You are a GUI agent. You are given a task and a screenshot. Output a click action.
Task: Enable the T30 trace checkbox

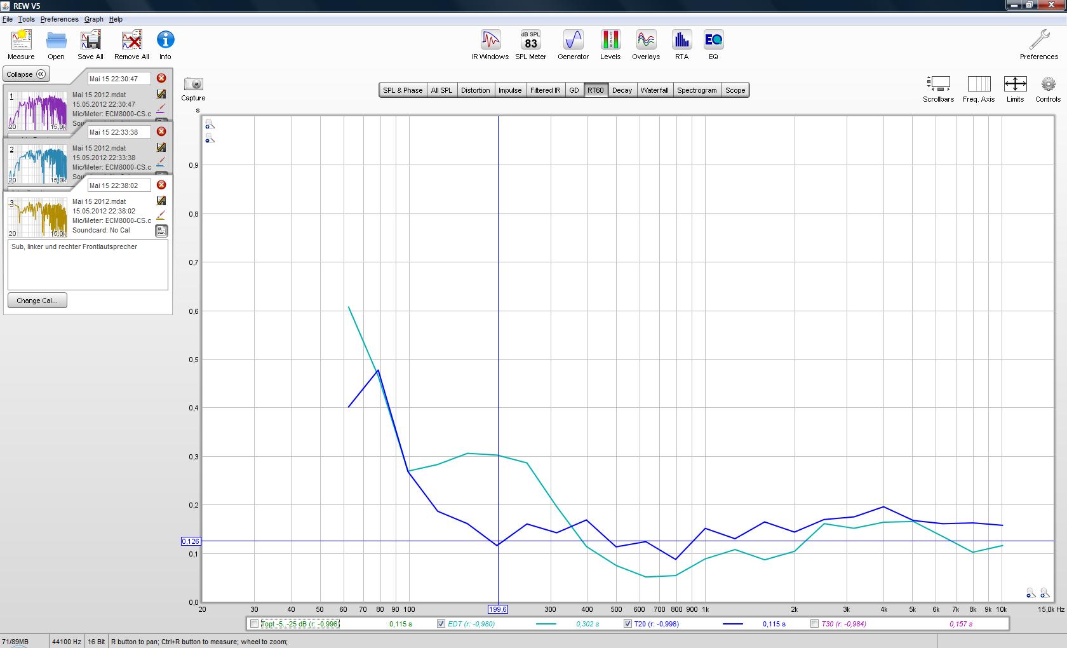point(814,624)
